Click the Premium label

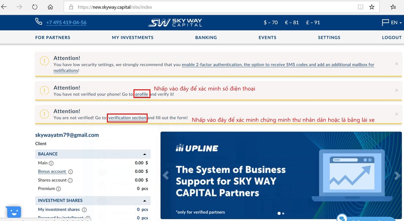point(46,189)
